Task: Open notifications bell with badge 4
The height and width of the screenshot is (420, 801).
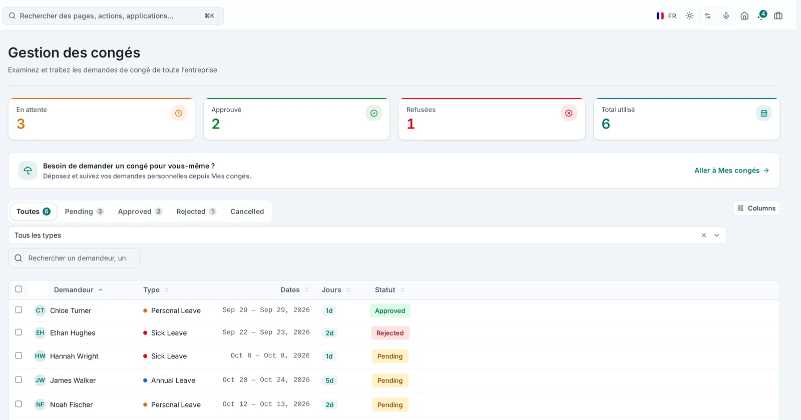Action: click(761, 16)
